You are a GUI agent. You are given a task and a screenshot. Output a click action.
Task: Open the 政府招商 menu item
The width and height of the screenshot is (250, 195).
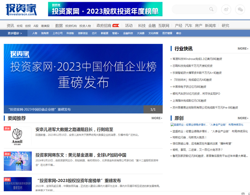tap(104, 25)
